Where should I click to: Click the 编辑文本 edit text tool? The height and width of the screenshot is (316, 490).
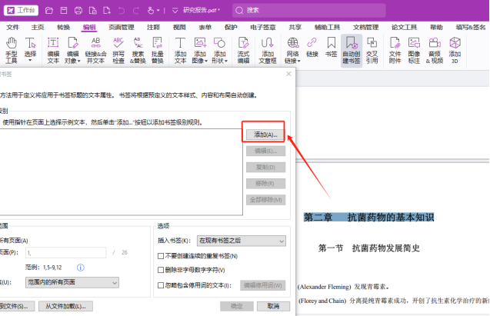pyautogui.click(x=53, y=49)
